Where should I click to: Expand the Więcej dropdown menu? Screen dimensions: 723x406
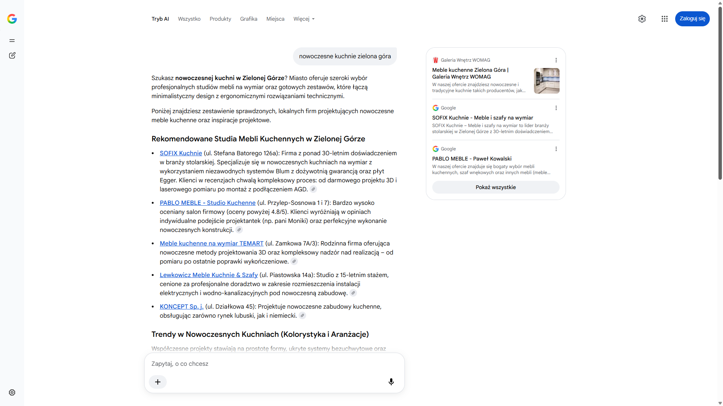tap(304, 19)
